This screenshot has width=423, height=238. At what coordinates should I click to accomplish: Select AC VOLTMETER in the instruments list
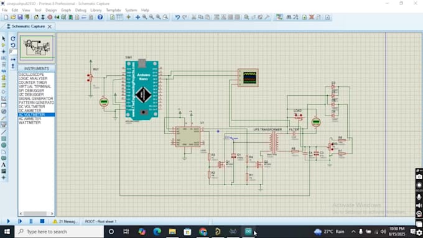point(36,115)
